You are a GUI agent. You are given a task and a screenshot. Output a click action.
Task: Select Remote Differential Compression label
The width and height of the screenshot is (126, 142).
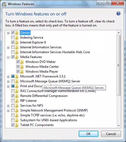pos(44,96)
